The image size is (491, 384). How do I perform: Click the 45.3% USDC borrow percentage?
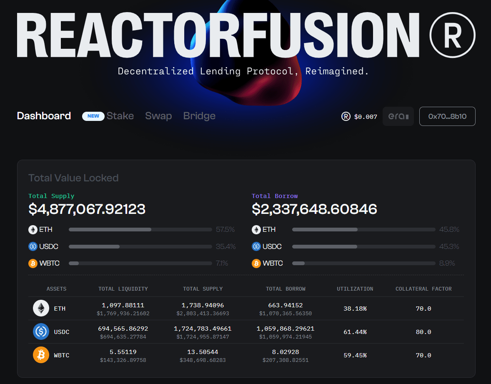coord(449,246)
